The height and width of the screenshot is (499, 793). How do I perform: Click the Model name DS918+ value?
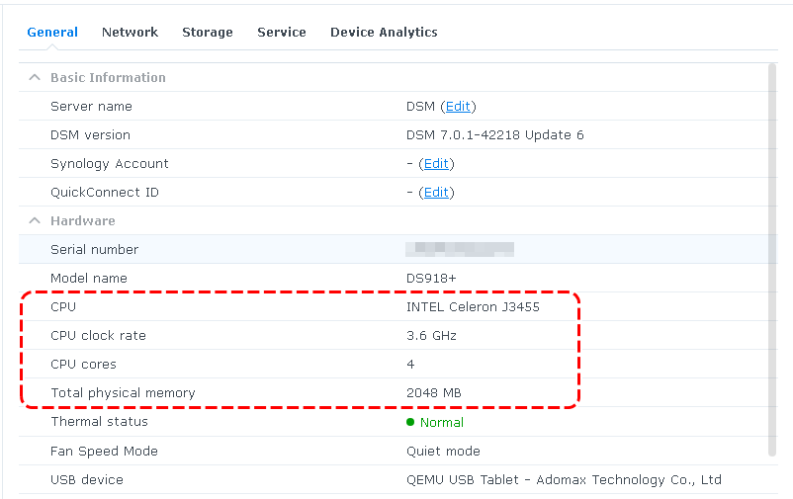click(x=432, y=278)
